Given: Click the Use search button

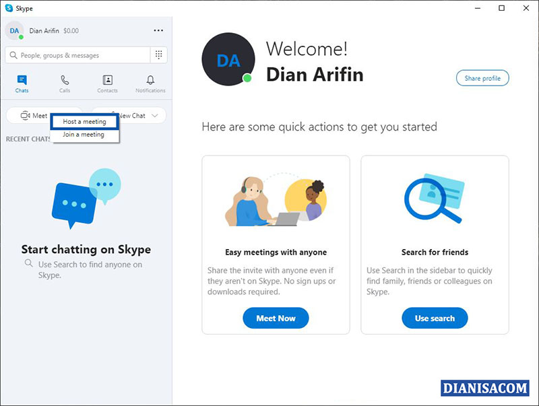Looking at the screenshot, I should (435, 318).
